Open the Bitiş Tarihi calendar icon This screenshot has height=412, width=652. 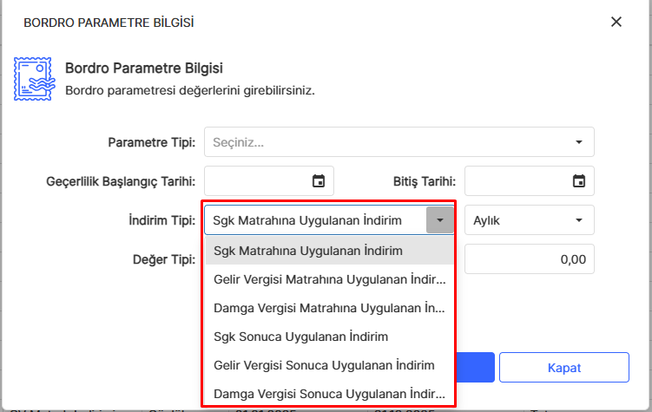point(578,181)
